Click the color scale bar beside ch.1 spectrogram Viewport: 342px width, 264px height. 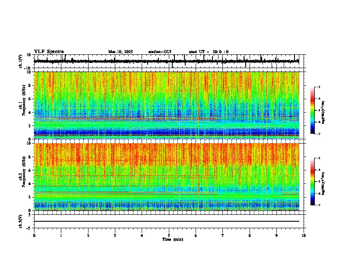click(313, 110)
